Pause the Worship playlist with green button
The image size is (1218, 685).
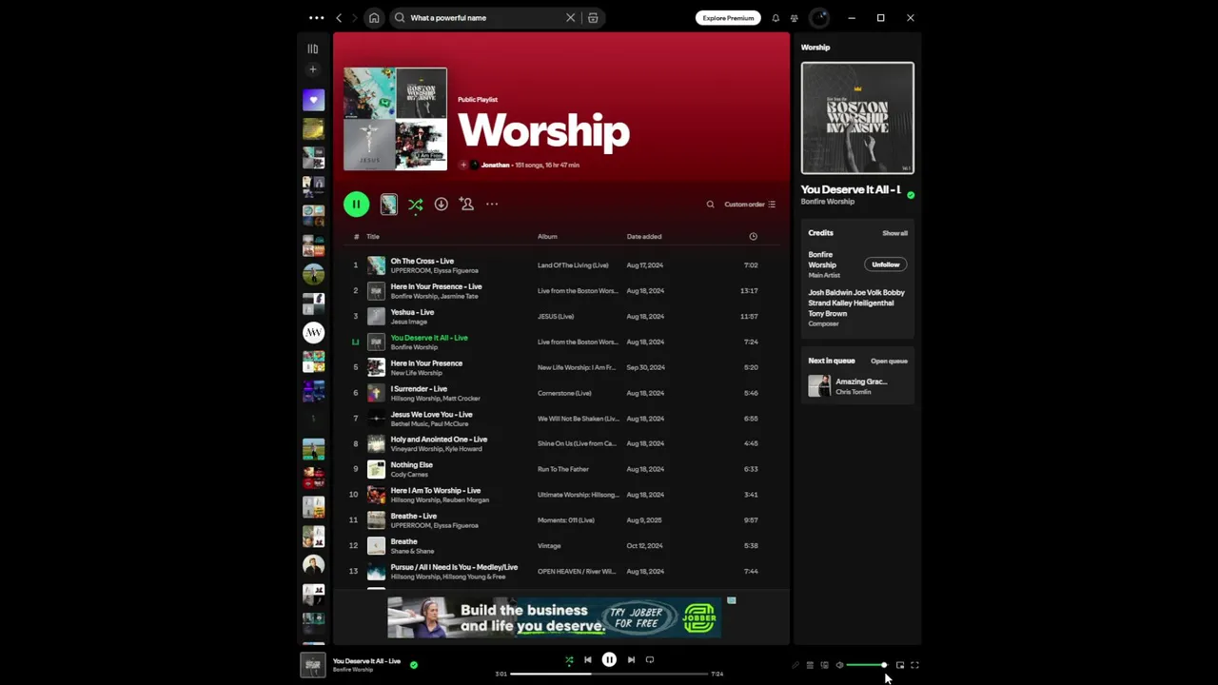(x=356, y=204)
